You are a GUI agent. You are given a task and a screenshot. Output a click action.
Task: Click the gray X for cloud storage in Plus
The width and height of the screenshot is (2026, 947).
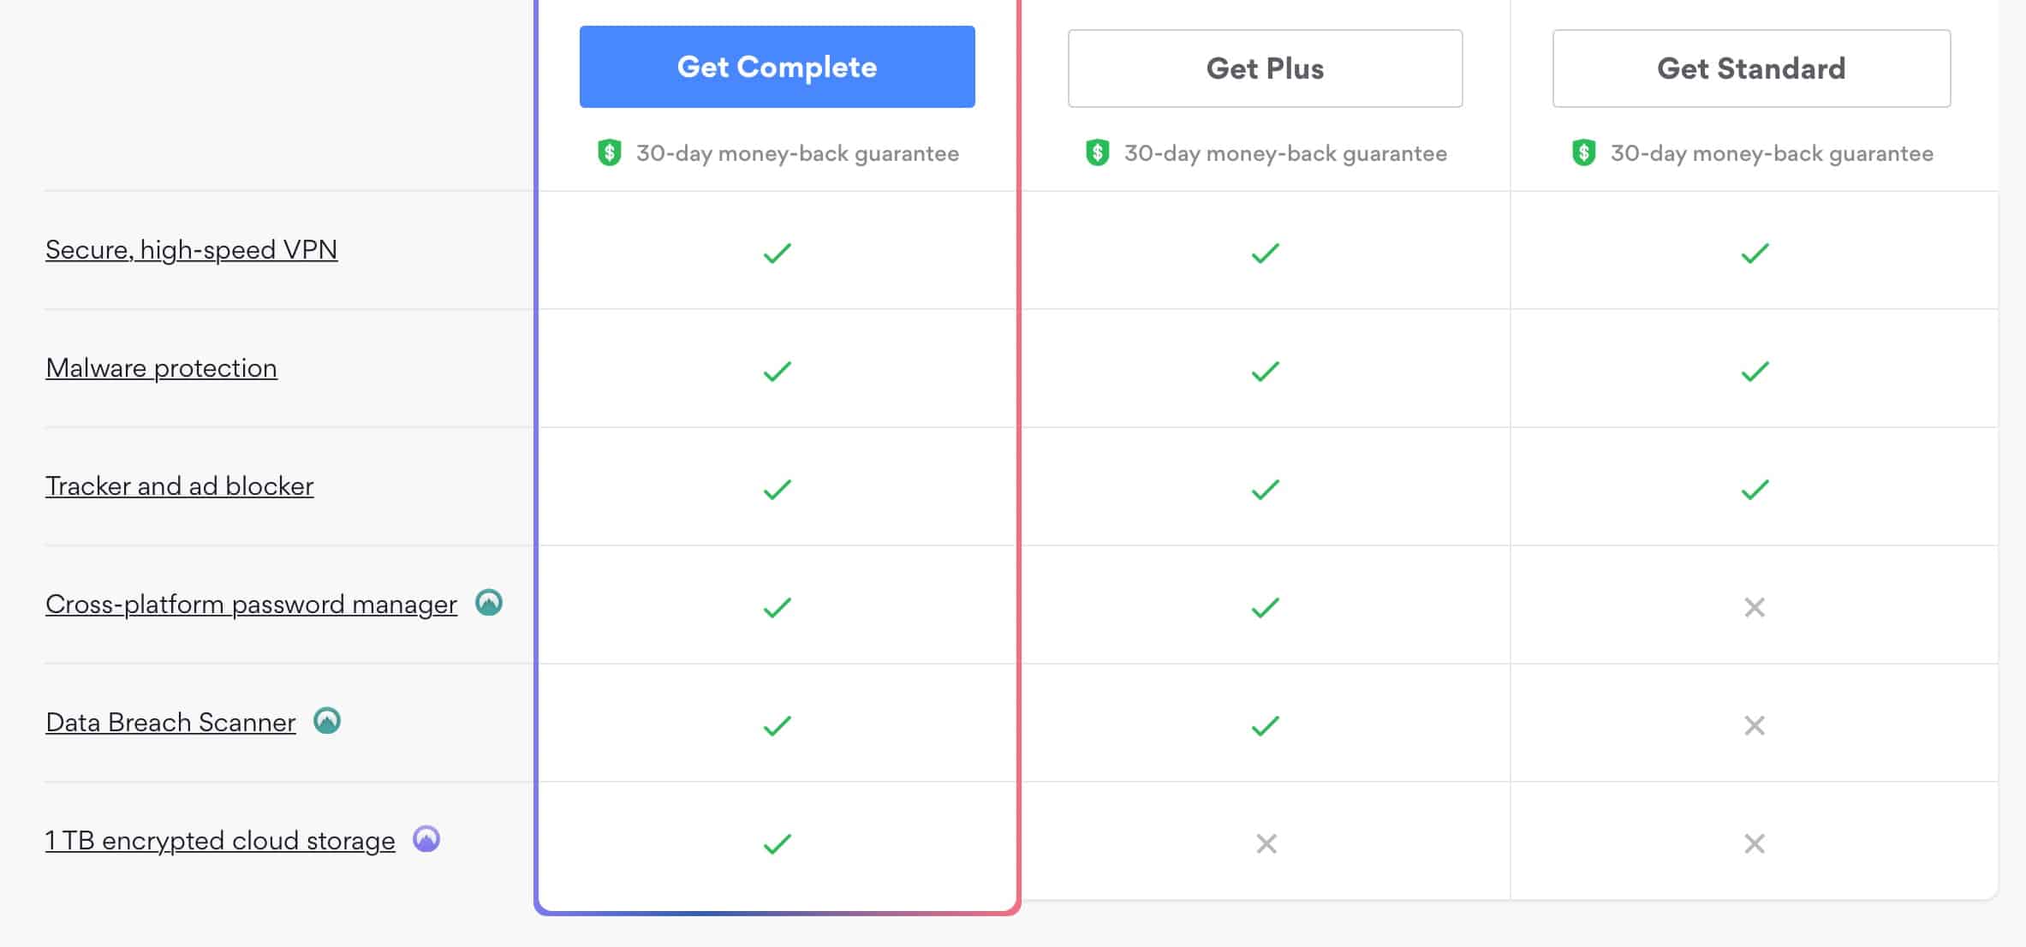(x=1266, y=844)
